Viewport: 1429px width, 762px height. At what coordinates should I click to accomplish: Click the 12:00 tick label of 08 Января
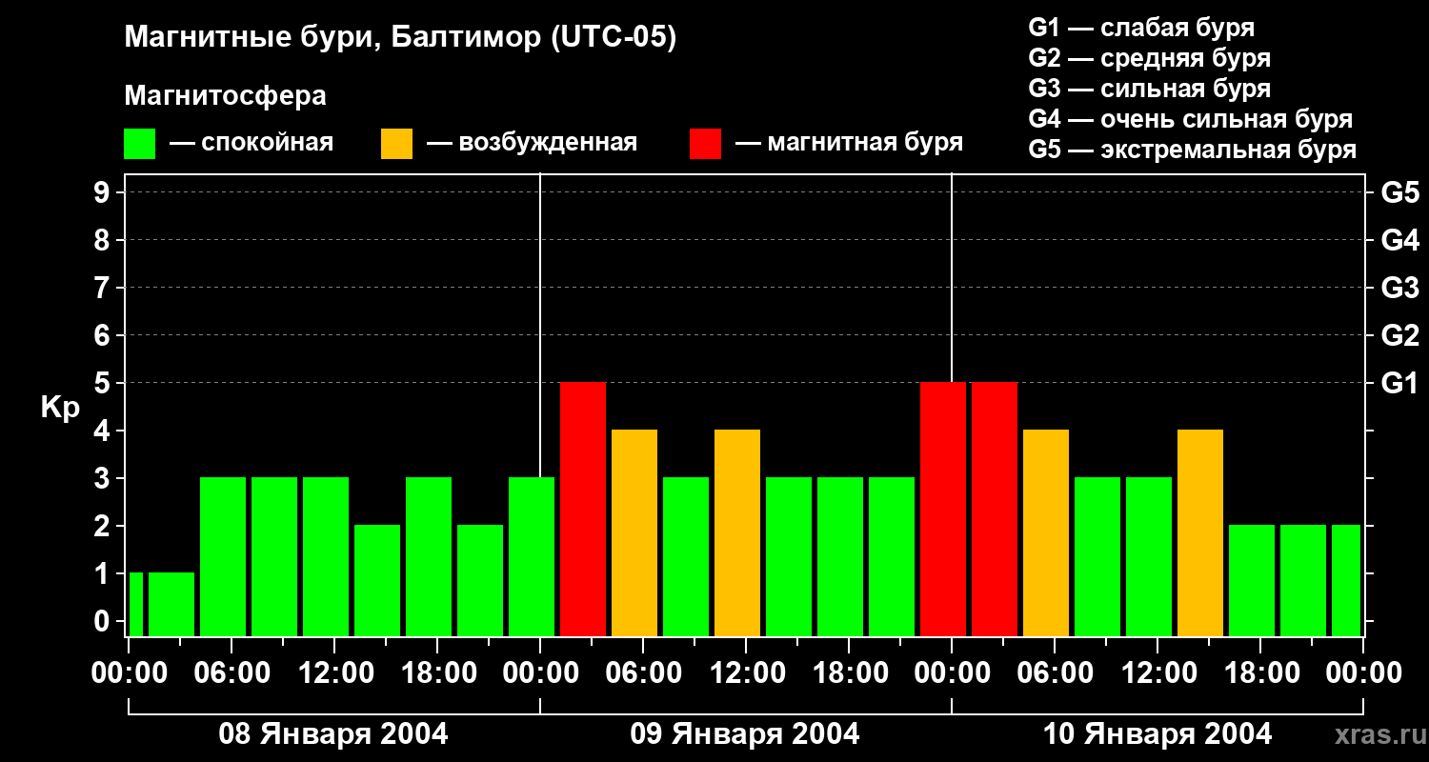pos(334,673)
